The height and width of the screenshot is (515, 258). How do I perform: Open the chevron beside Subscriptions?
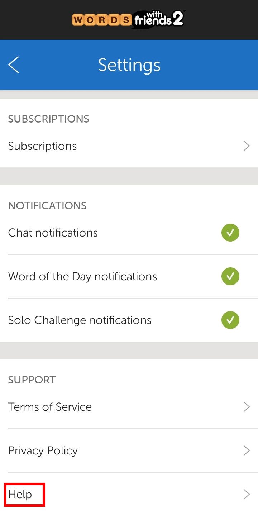(247, 146)
